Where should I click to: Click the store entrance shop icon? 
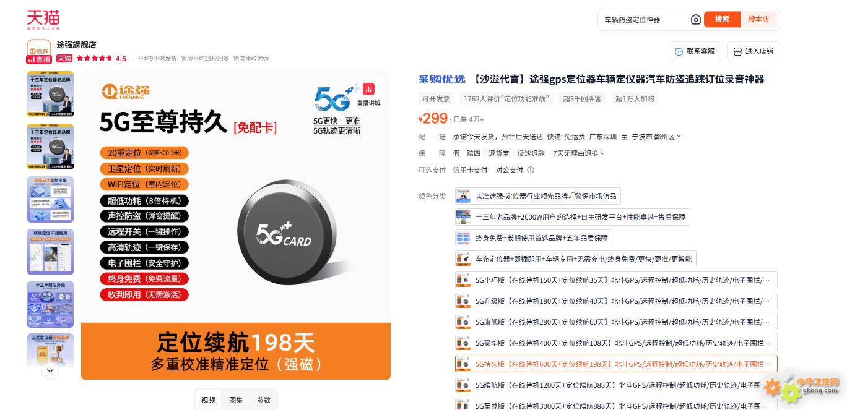(x=737, y=51)
